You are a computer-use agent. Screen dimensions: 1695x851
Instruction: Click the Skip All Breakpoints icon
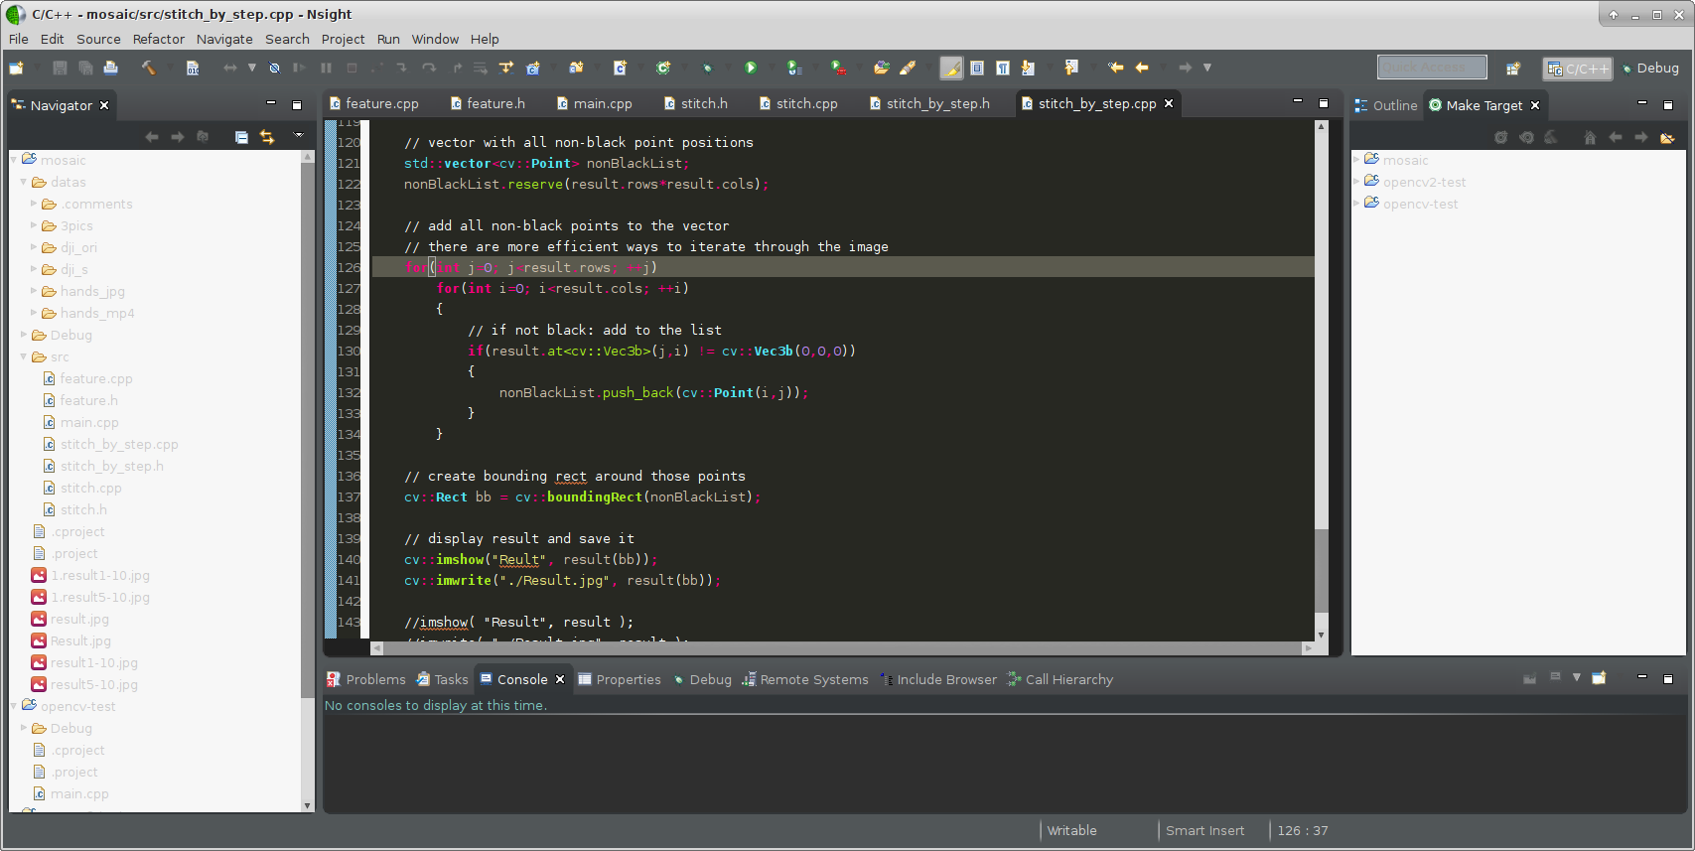coord(274,68)
